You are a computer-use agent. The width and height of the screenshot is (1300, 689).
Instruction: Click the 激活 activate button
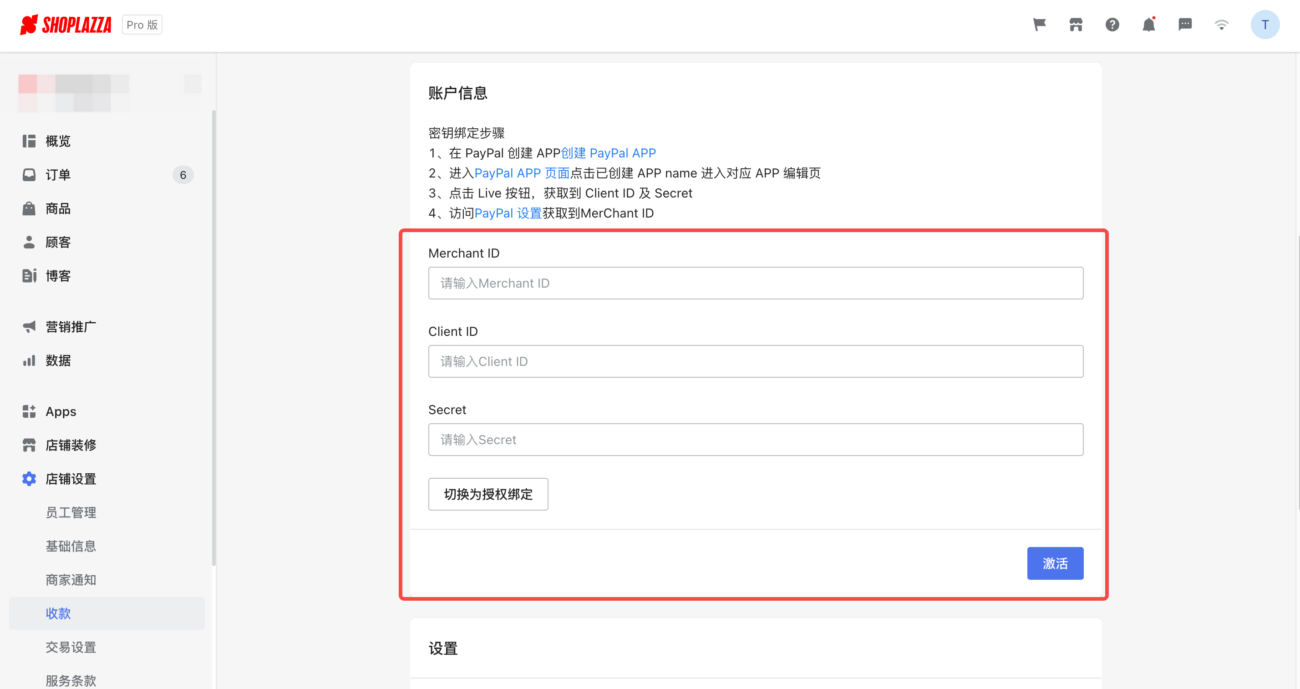1055,563
